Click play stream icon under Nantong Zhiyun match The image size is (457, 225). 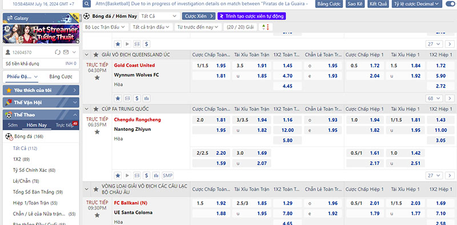point(127,175)
